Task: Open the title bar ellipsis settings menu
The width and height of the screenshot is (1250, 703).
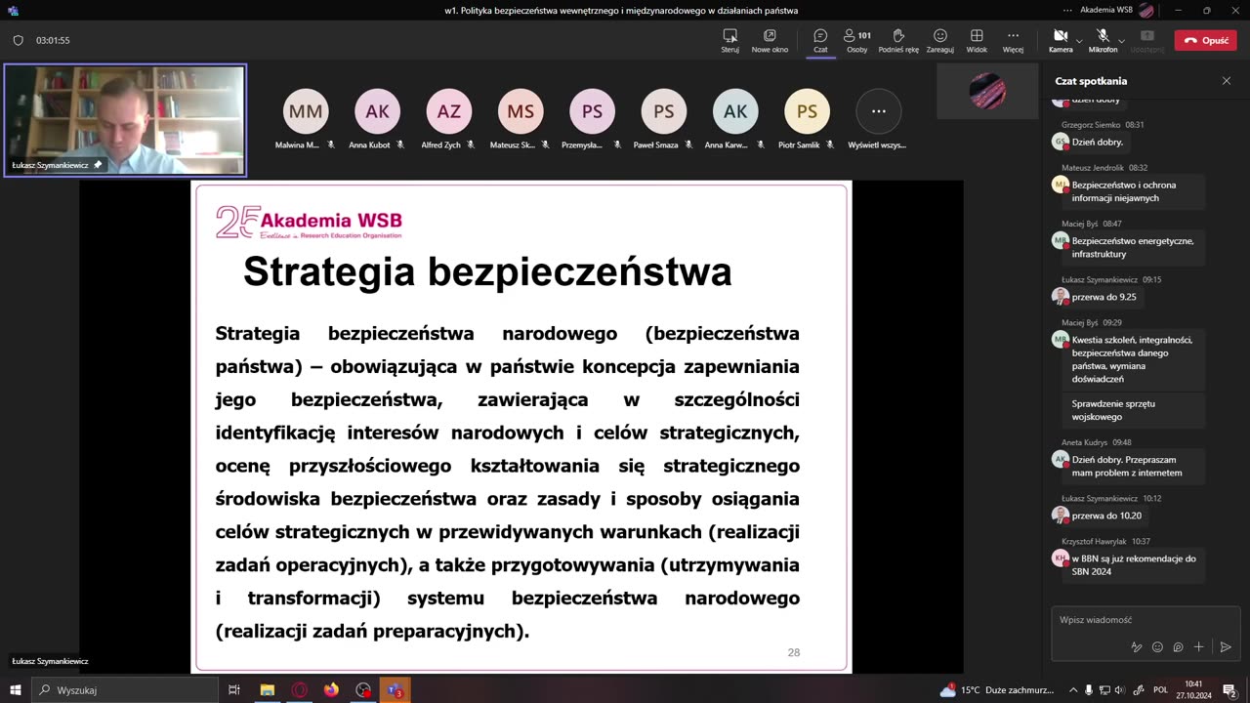Action: [x=1067, y=10]
